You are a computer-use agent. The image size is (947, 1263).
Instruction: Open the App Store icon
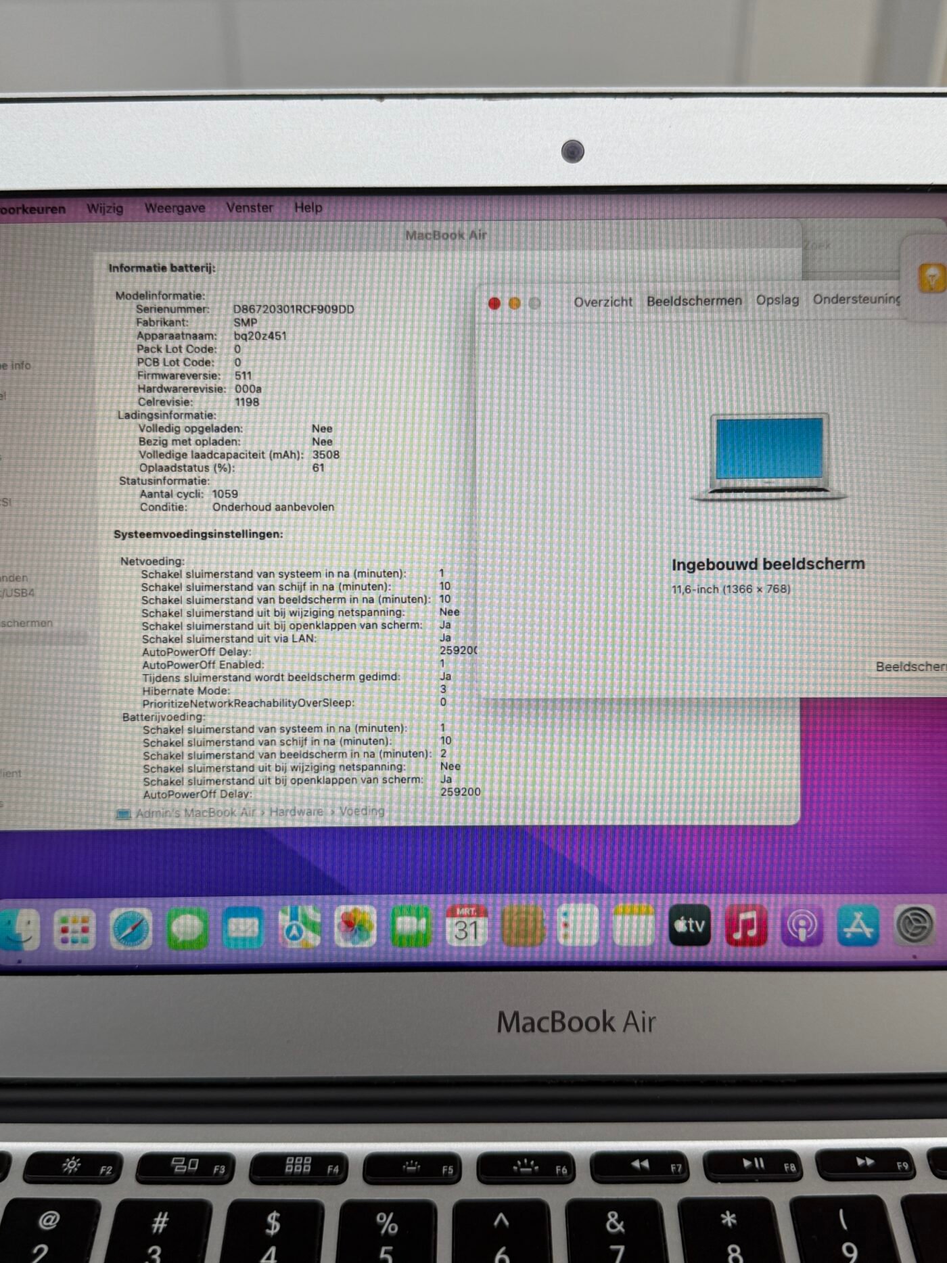[x=858, y=925]
